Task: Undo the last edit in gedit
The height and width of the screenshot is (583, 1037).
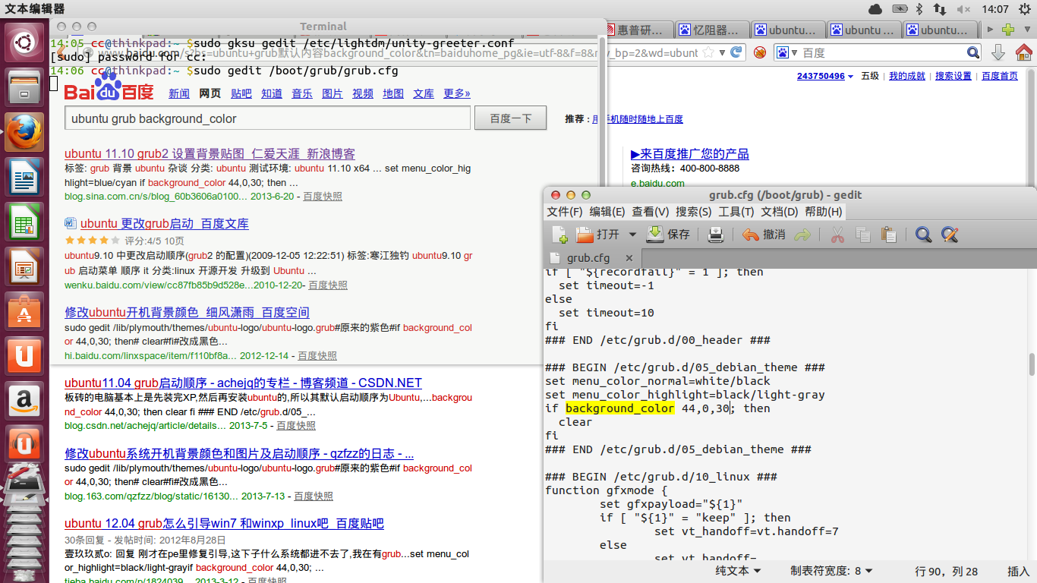Action: tap(764, 235)
